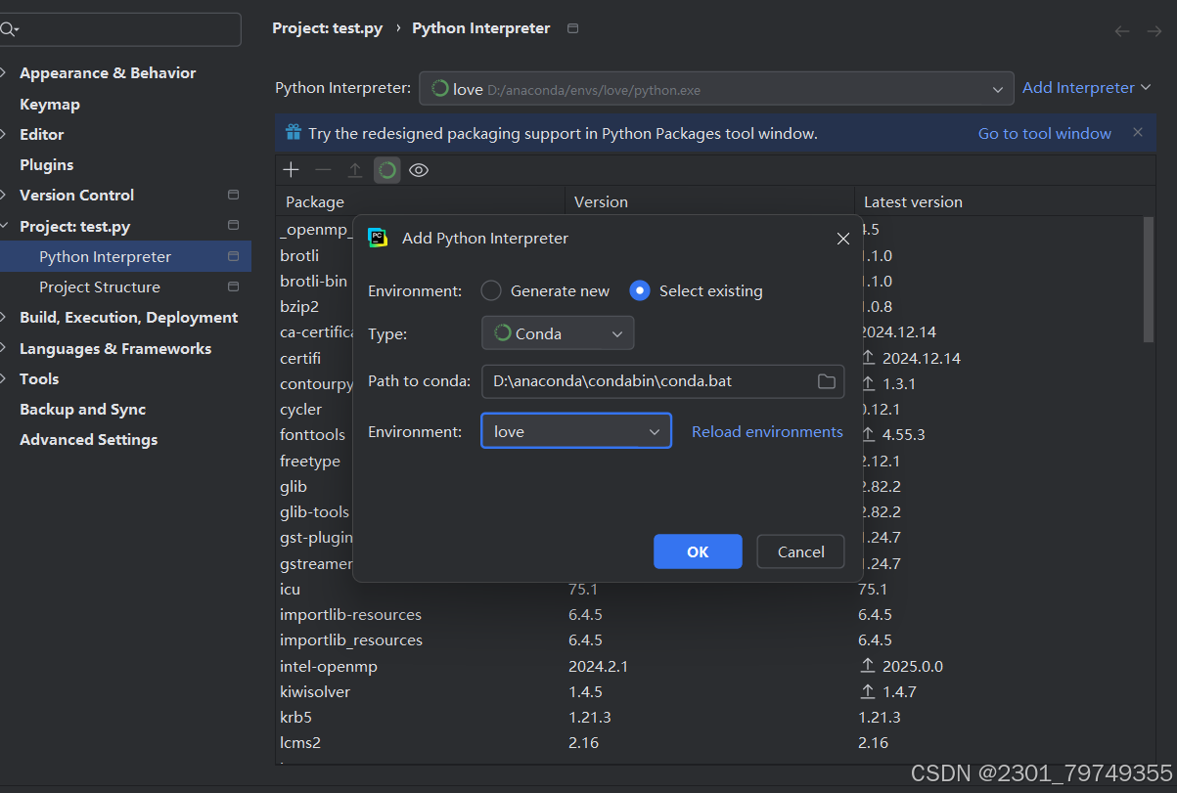The height and width of the screenshot is (793, 1177).
Task: Open Backup and Sync settings
Action: pyautogui.click(x=83, y=409)
